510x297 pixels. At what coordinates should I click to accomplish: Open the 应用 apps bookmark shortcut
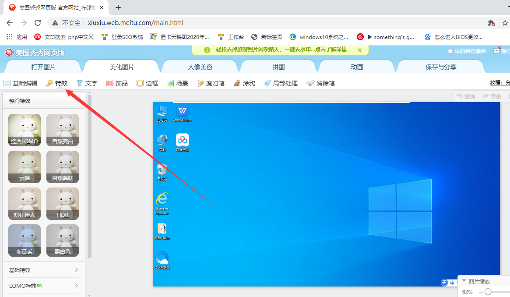17,37
